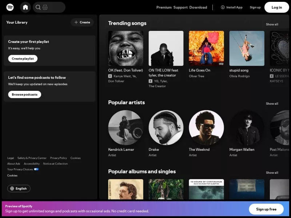Click the Your Privacy Choices toggle icon
This screenshot has height=218, width=291.
[x=36, y=169]
